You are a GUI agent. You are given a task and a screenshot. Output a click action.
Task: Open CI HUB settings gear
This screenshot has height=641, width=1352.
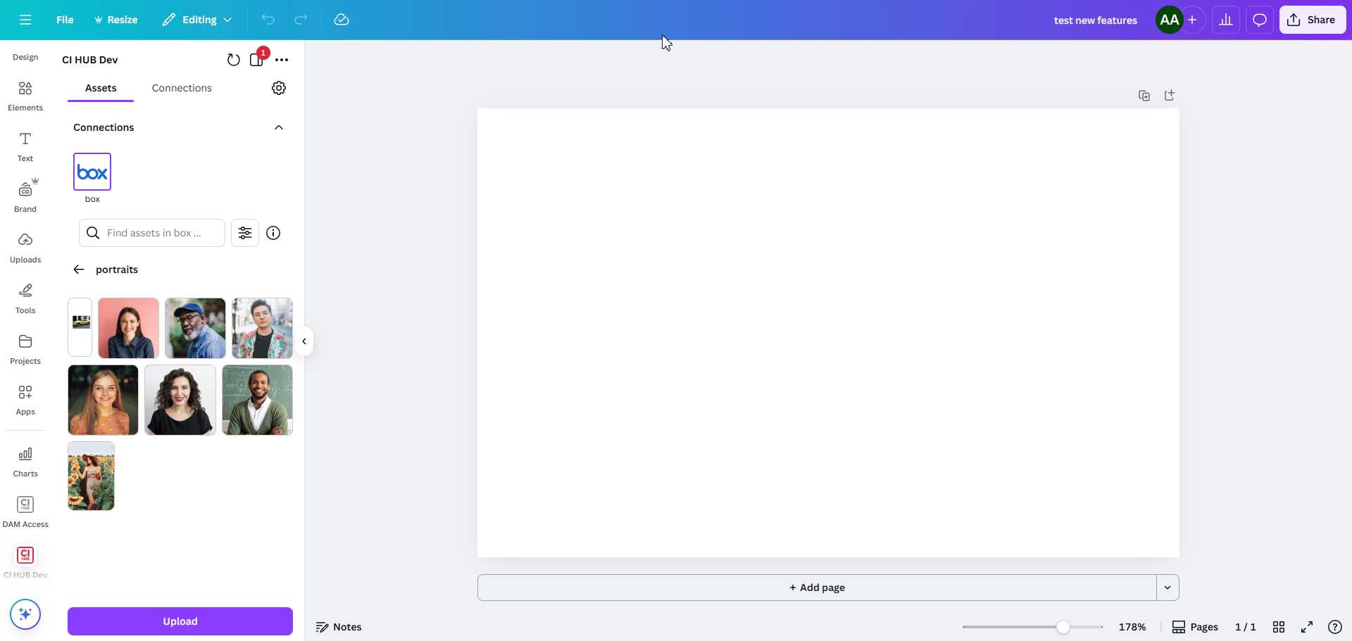point(279,88)
